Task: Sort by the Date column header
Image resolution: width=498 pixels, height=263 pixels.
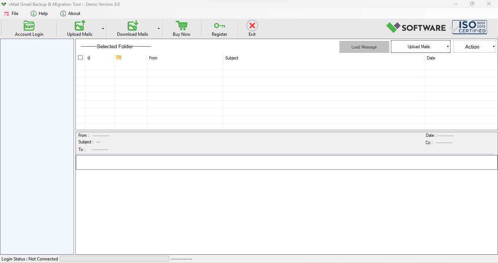Action: [x=431, y=58]
